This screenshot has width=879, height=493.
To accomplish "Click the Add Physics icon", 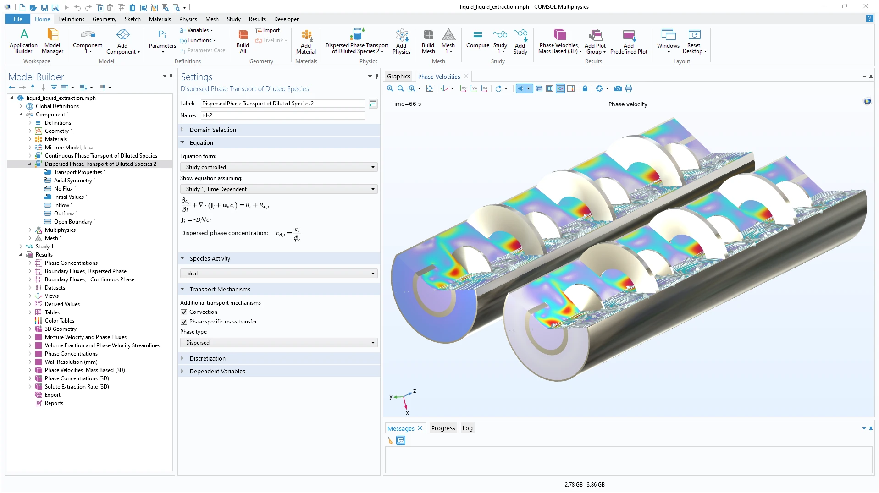I will [x=401, y=41].
